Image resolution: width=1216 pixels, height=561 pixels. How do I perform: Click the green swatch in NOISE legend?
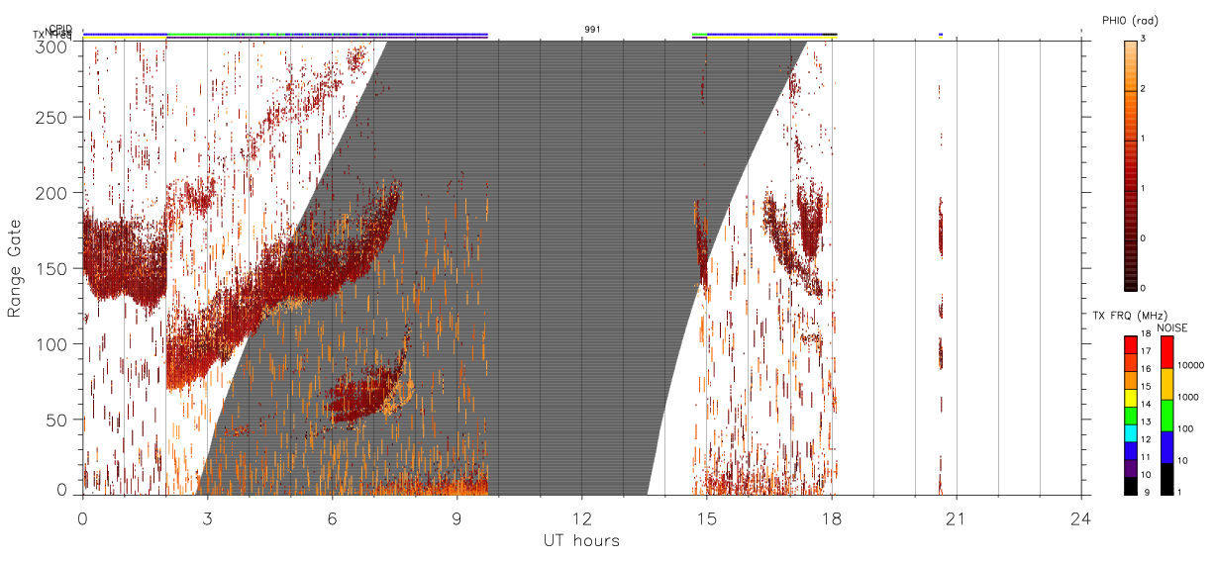pos(1166,416)
